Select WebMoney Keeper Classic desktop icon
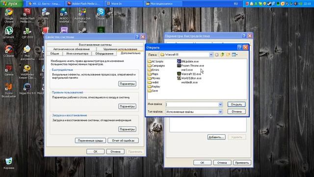The height and width of the screenshot is (177, 314). (27, 72)
